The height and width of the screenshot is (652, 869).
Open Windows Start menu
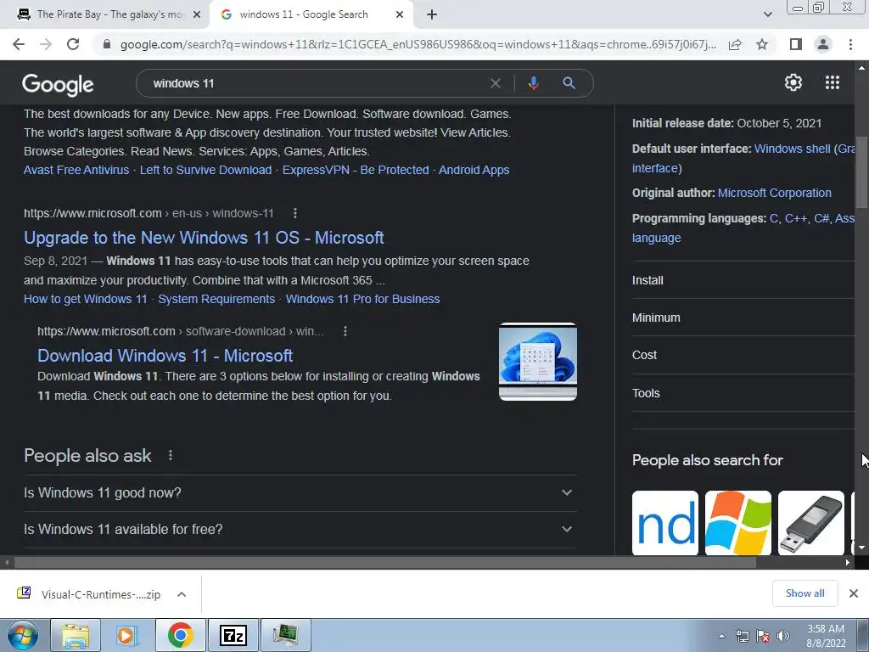click(23, 635)
